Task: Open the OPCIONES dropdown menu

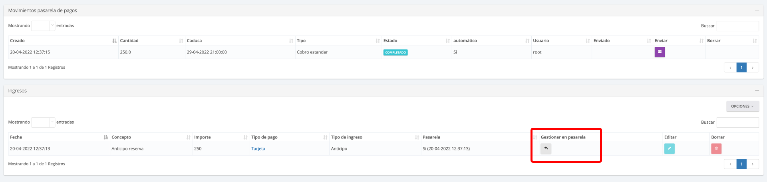Action: (x=742, y=106)
